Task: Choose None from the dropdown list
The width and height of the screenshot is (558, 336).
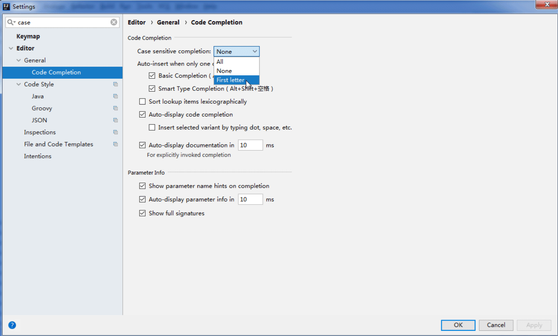Action: [237, 71]
